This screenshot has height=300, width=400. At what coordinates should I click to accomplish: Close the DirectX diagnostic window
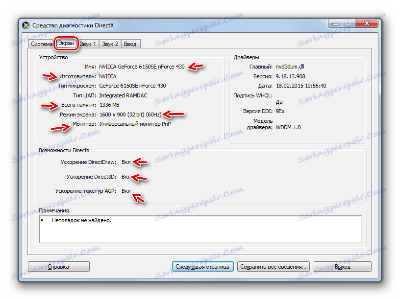click(x=367, y=23)
